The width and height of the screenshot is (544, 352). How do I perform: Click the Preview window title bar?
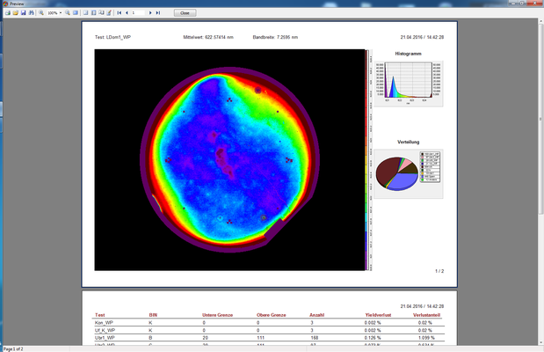coord(264,4)
